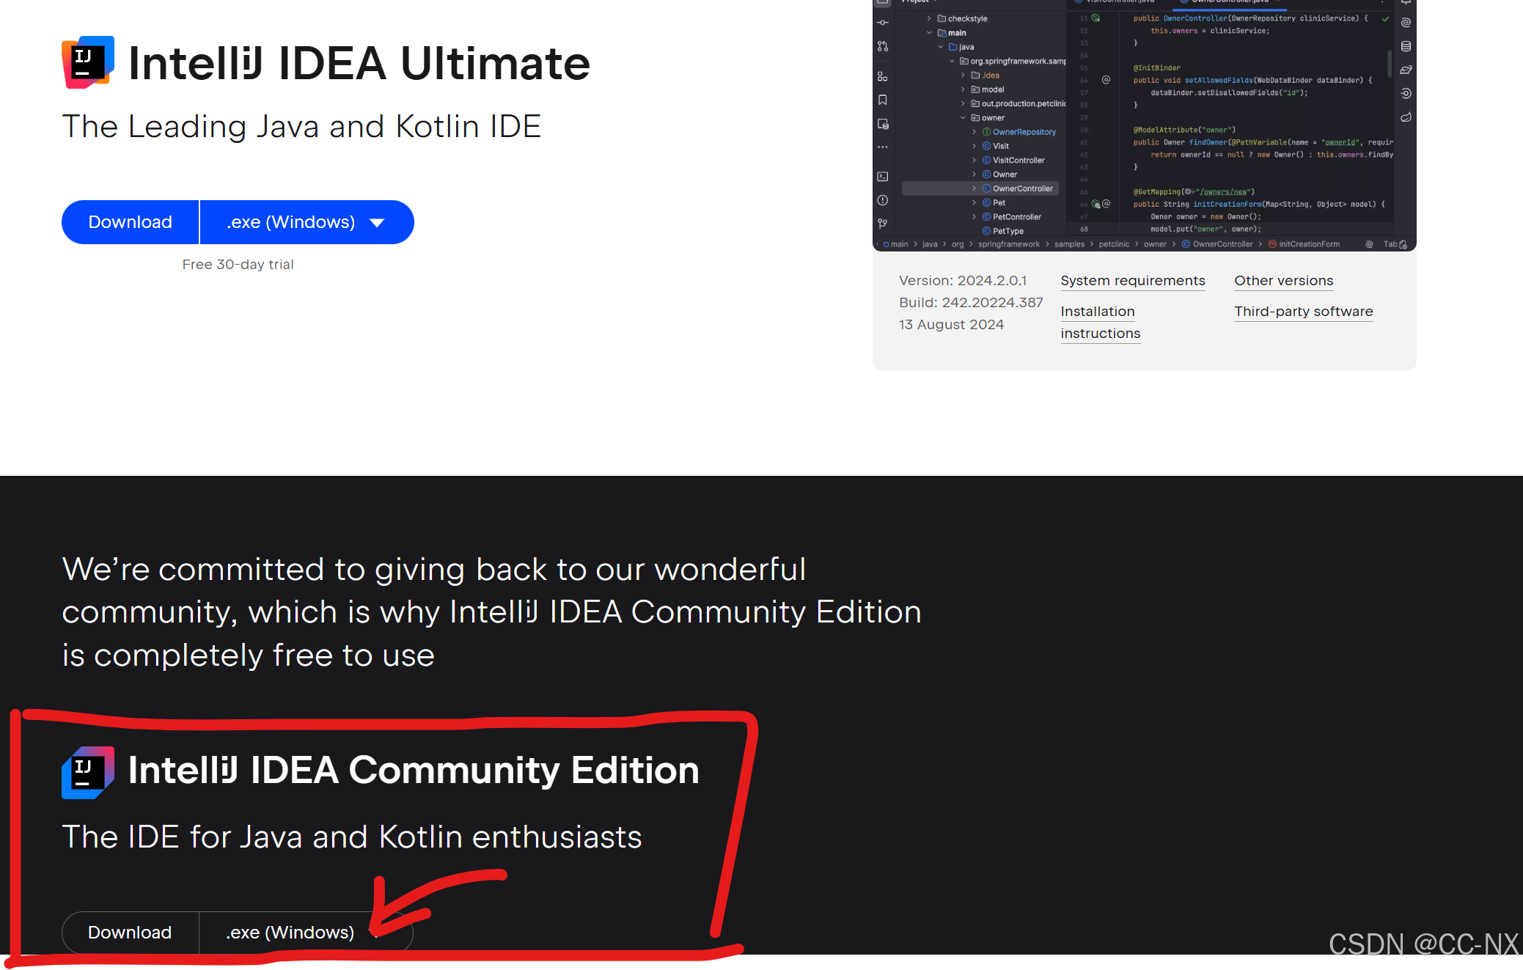1523x970 pixels.
Task: Open the Structure icon in IDE sidebar
Action: pos(883,76)
